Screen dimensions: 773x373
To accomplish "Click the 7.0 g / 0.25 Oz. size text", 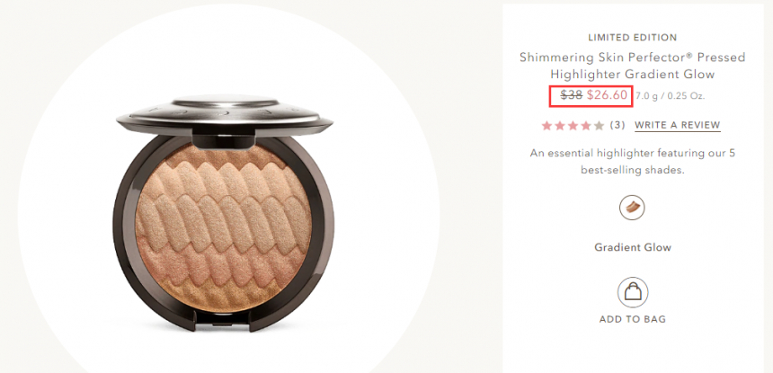I will pos(670,96).
